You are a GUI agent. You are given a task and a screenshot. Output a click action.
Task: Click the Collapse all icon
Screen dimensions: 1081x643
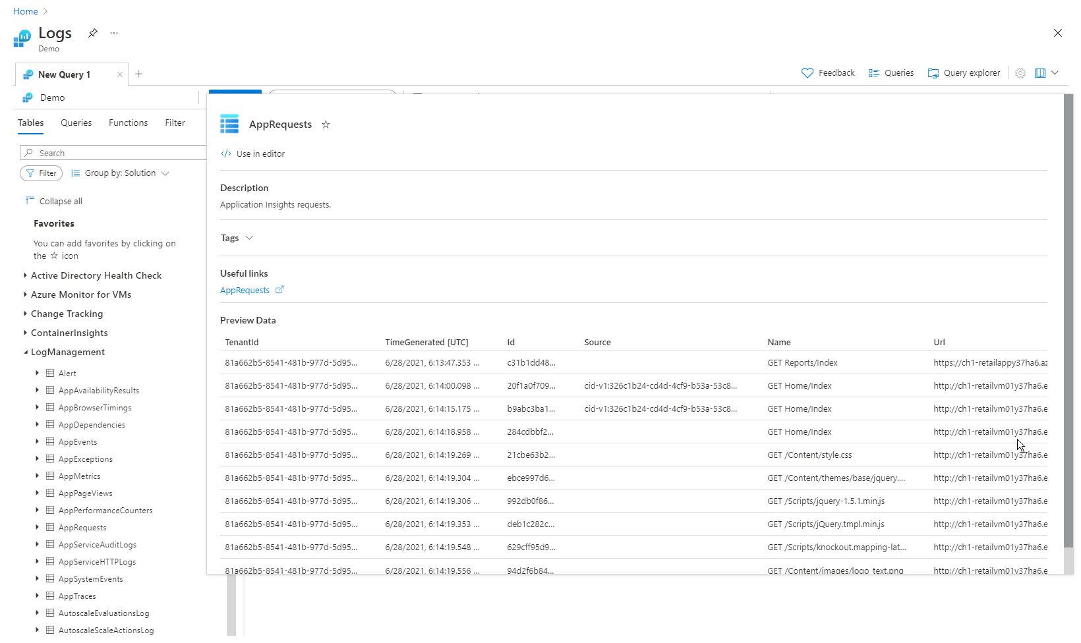click(30, 200)
